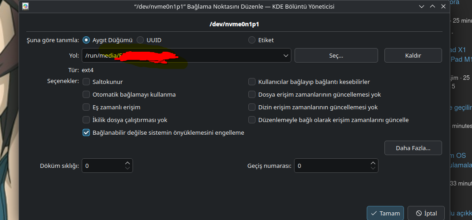Toggle Eş zamanlı erişim checkbox
Image resolution: width=472 pixels, height=220 pixels.
(x=86, y=107)
